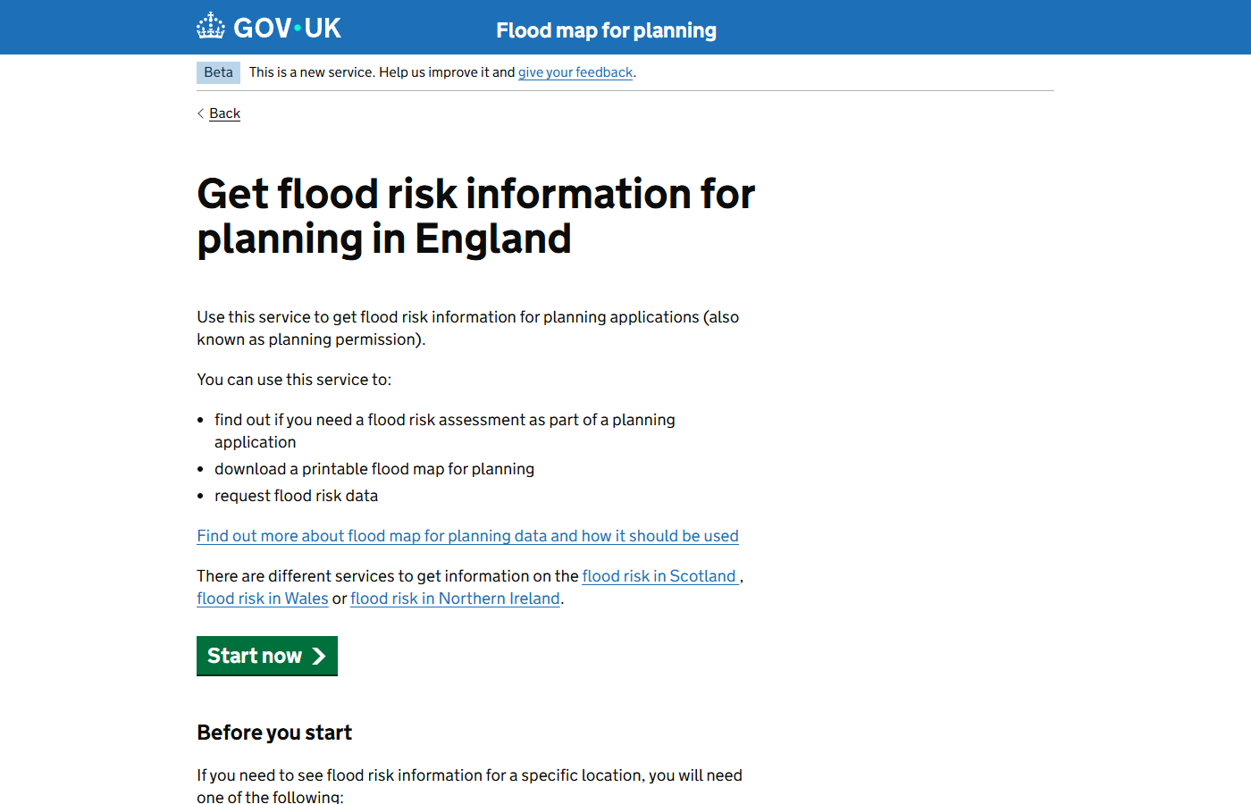Click the intro paragraph about planning applications
The height and width of the screenshot is (804, 1251).
point(467,328)
